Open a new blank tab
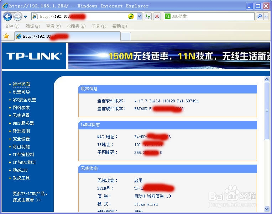The height and width of the screenshot is (214, 272). pos(126,36)
